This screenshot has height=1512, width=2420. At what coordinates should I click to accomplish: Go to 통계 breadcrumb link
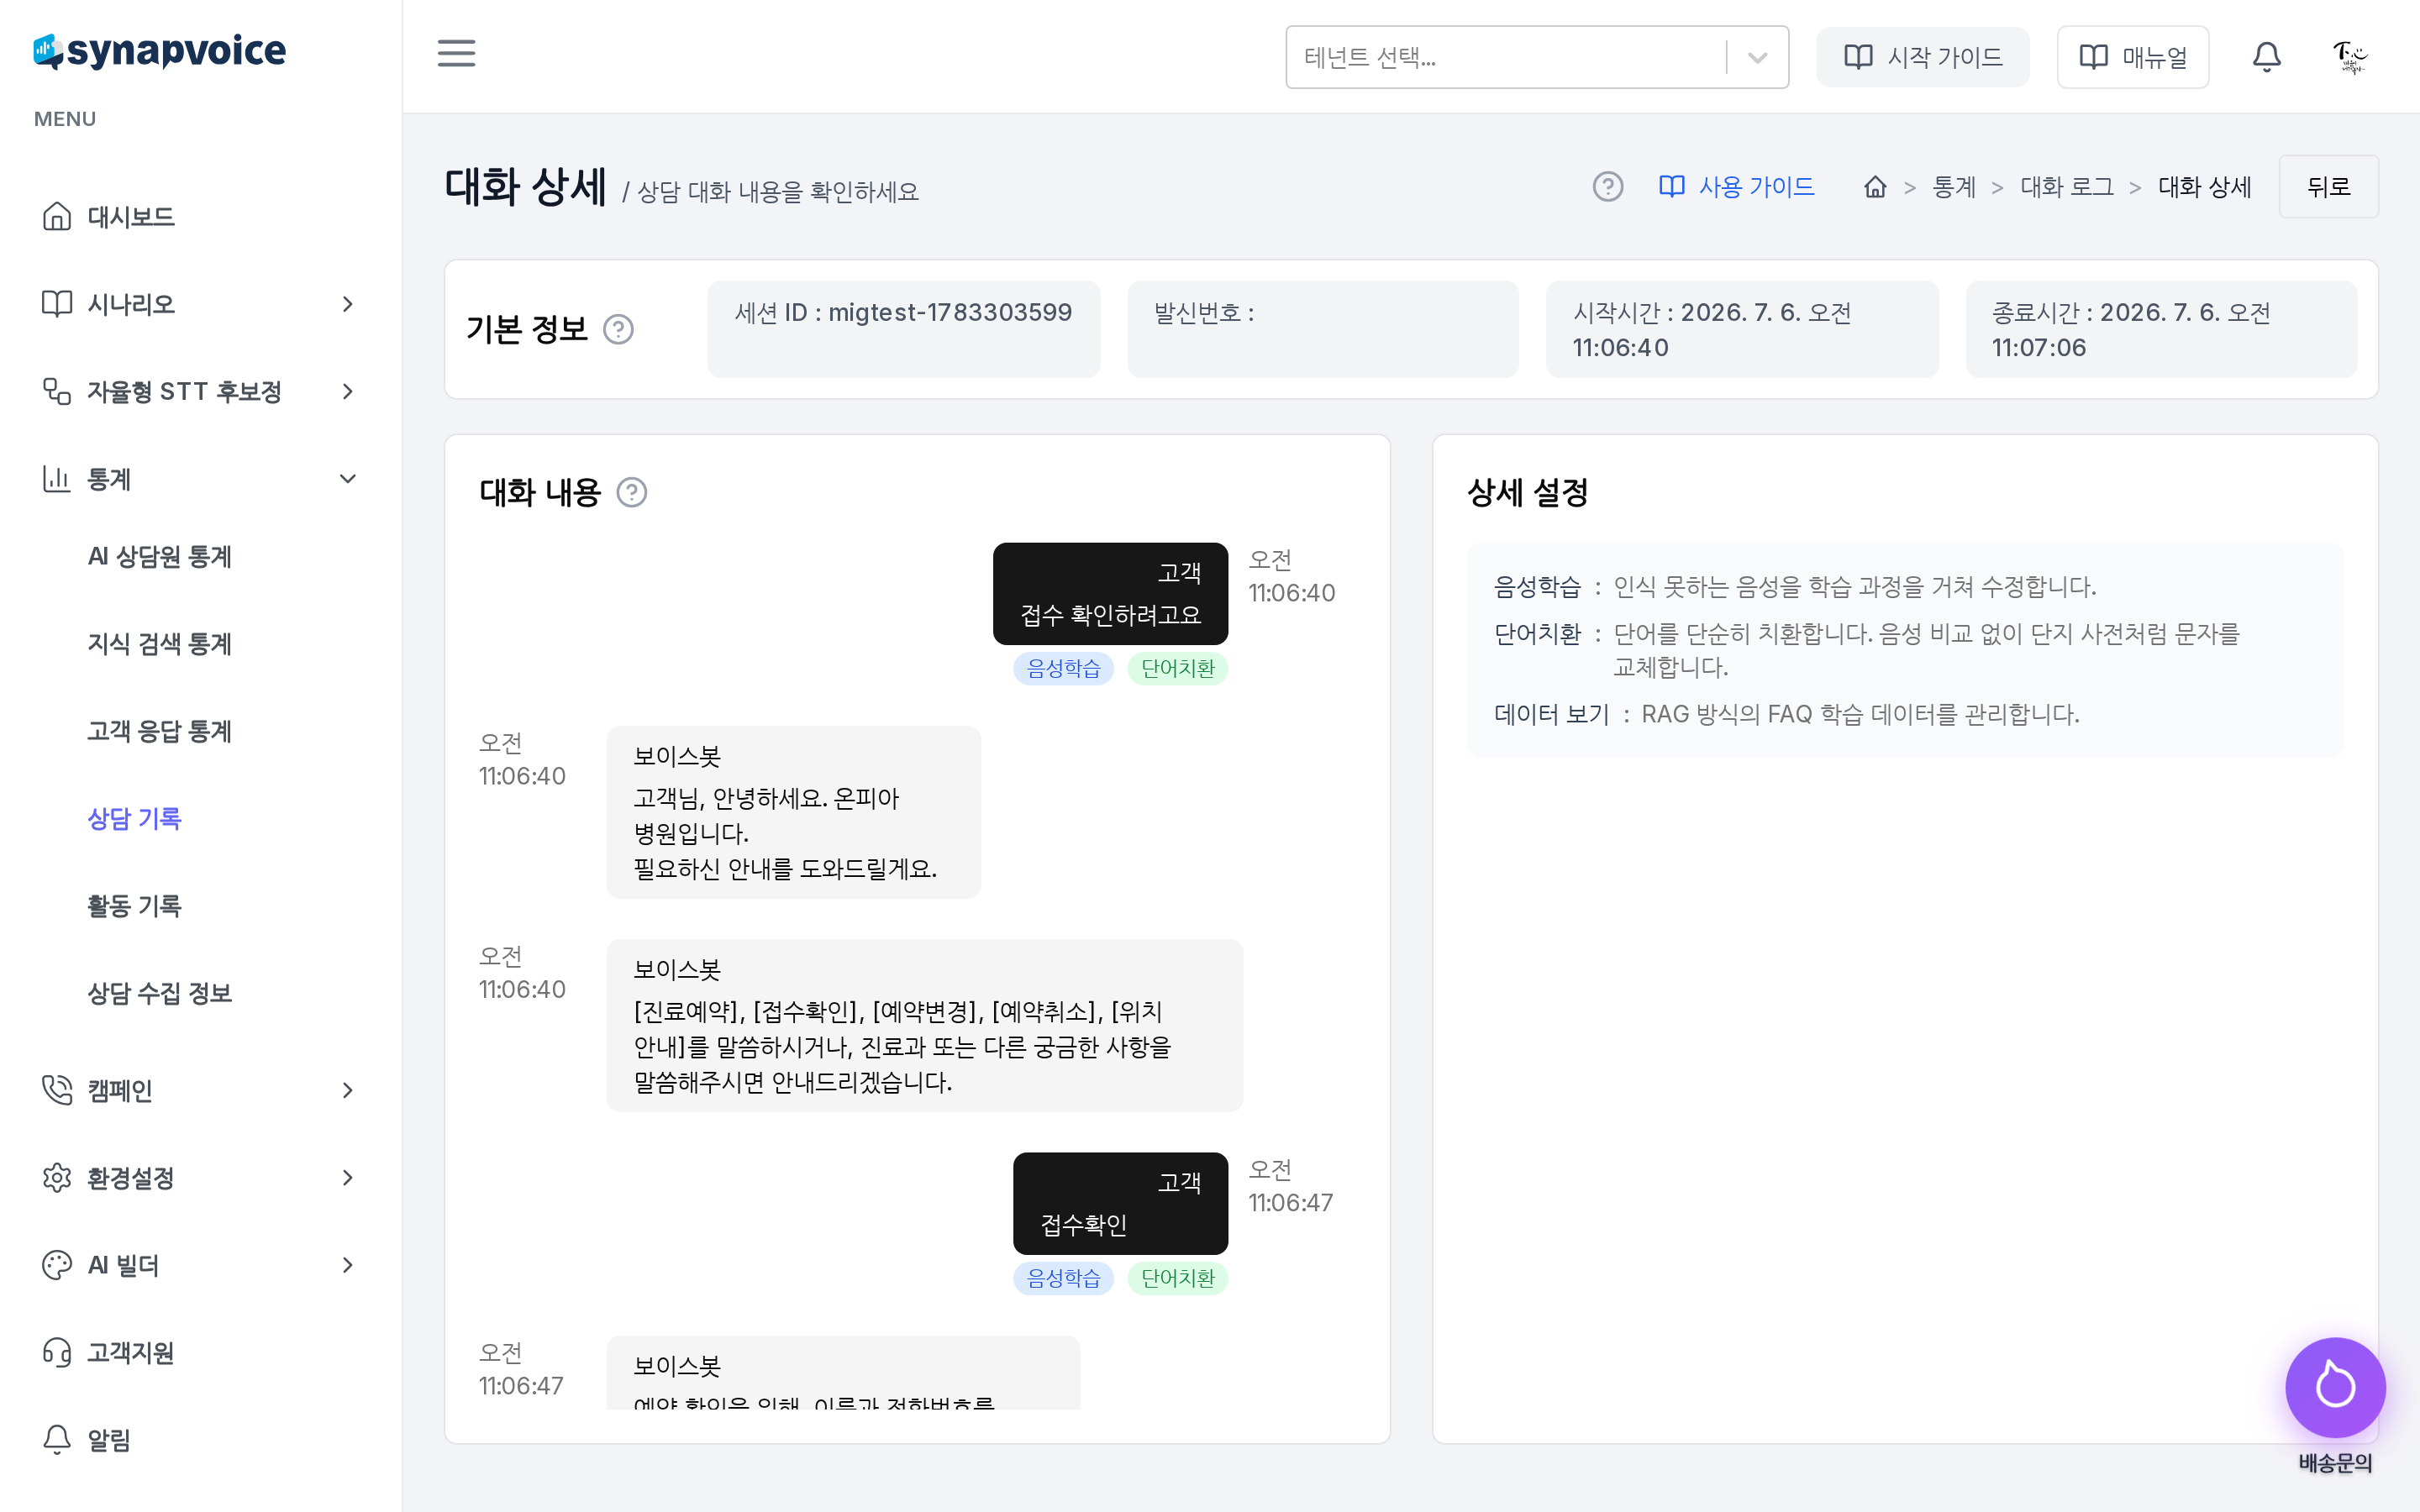click(x=1954, y=187)
